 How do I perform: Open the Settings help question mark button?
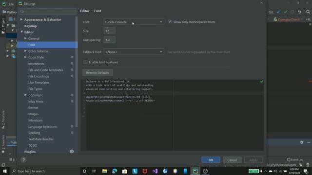(23, 160)
